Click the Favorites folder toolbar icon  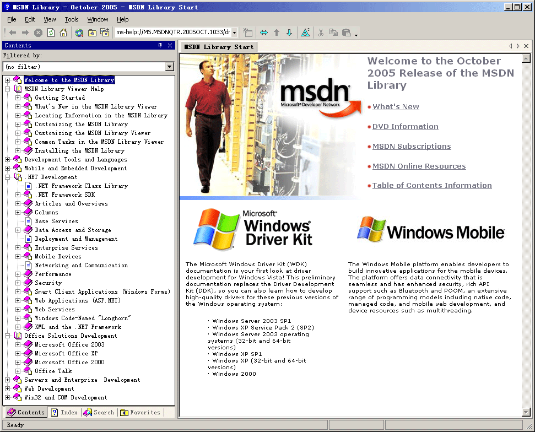(x=92, y=33)
